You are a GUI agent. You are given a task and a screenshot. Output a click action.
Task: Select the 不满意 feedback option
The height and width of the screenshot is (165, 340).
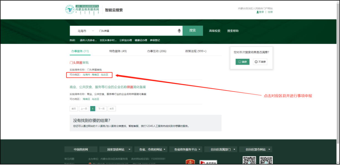pyautogui.click(x=260, y=62)
